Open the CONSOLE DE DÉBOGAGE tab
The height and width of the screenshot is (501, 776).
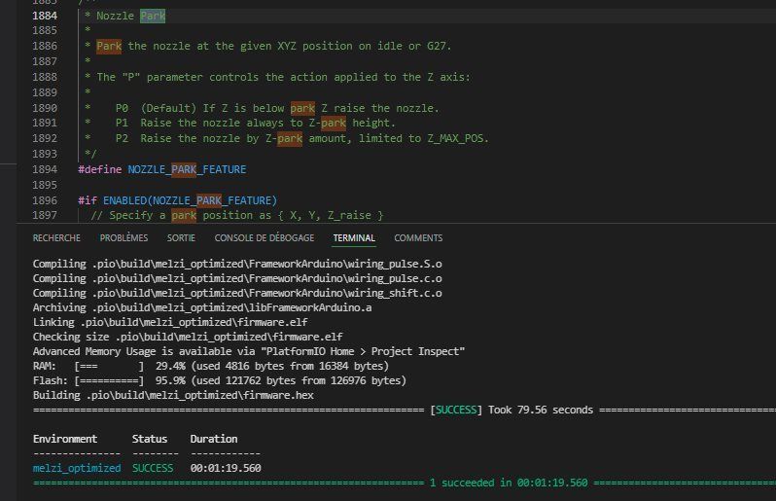pos(264,237)
